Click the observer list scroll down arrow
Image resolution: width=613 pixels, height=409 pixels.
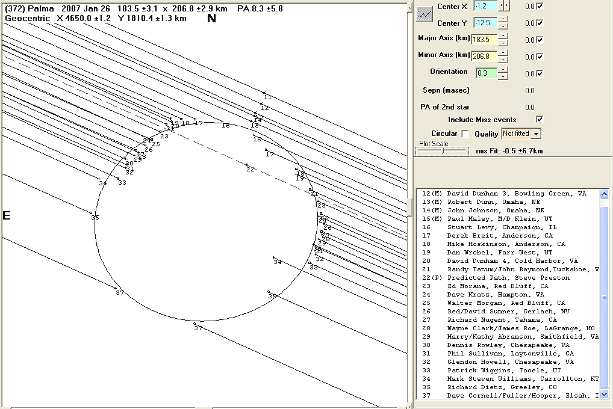pos(604,395)
